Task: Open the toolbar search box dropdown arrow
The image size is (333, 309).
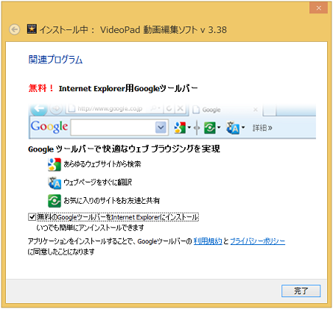Action: pos(161,127)
